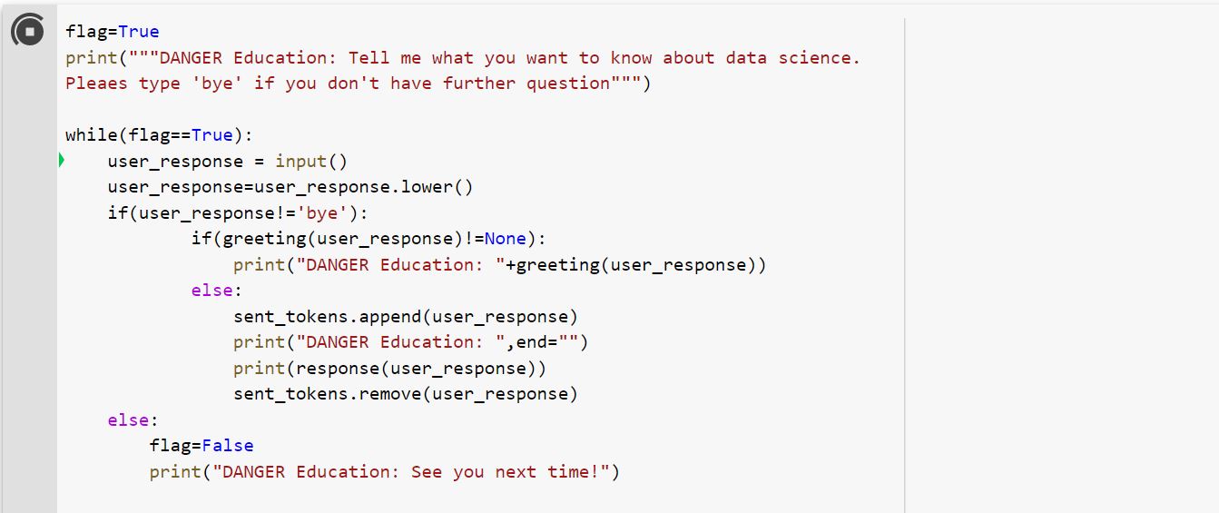The height and width of the screenshot is (513, 1219).
Task: Click the None keyword in the greeting check
Action: (x=505, y=239)
